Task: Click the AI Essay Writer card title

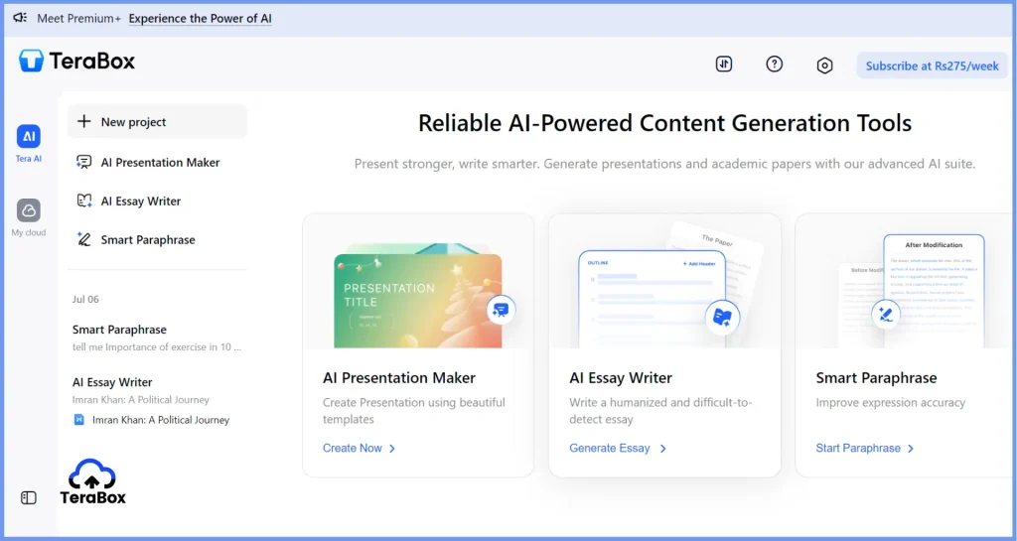Action: pyautogui.click(x=621, y=378)
